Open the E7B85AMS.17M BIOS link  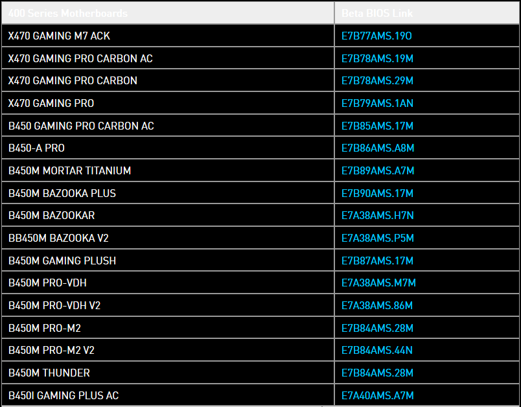pos(377,126)
